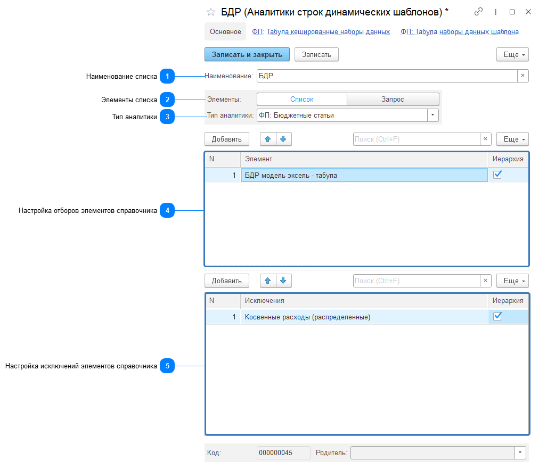The height and width of the screenshot is (469, 539).
Task: Clear search above the Элемент table
Action: [x=485, y=139]
